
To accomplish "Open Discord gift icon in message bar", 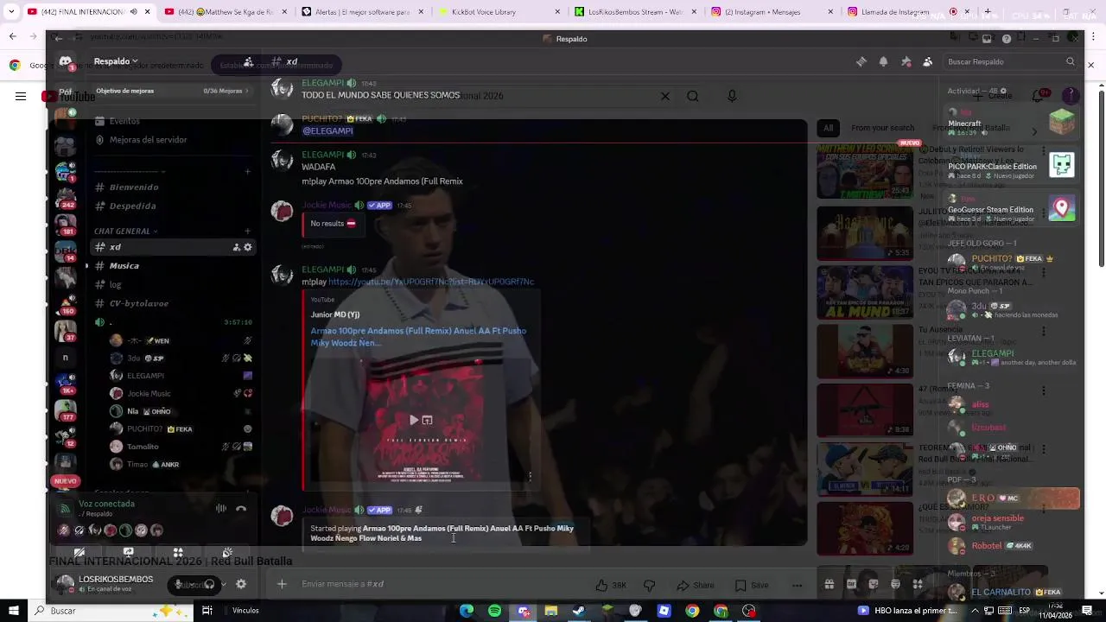I will pyautogui.click(x=829, y=584).
